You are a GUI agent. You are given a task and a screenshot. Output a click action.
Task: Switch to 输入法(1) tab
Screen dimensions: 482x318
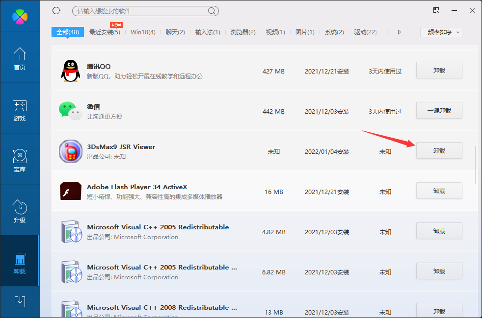click(208, 32)
